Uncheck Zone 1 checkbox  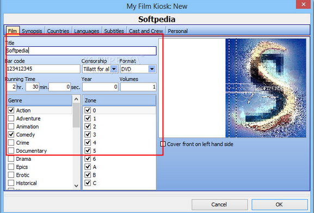(88, 118)
